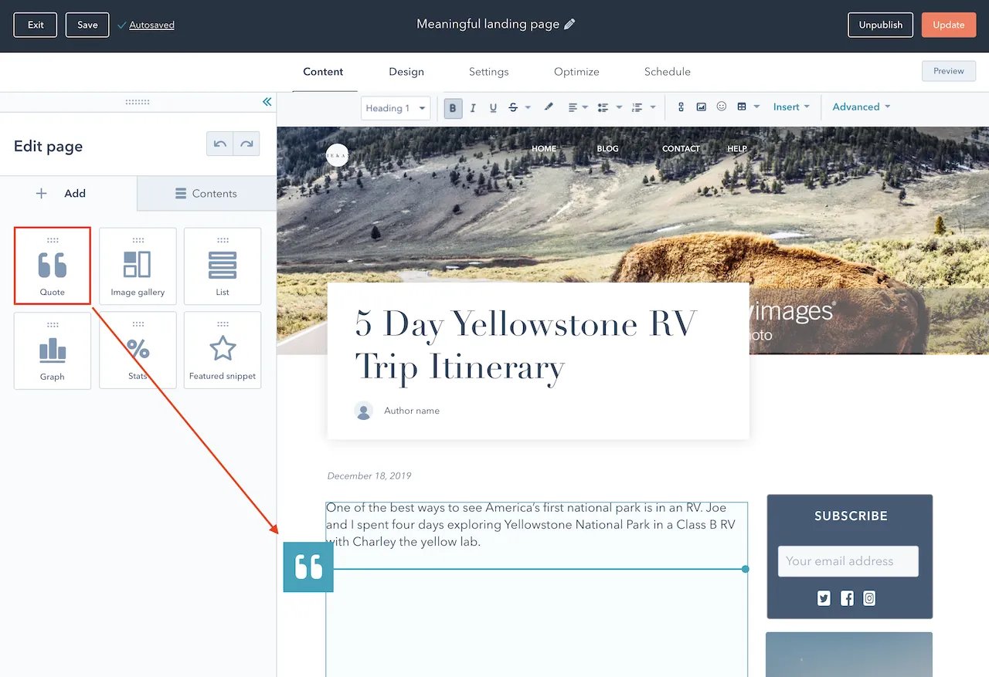The image size is (989, 677).
Task: Expand the Insert dropdown menu
Action: (791, 107)
